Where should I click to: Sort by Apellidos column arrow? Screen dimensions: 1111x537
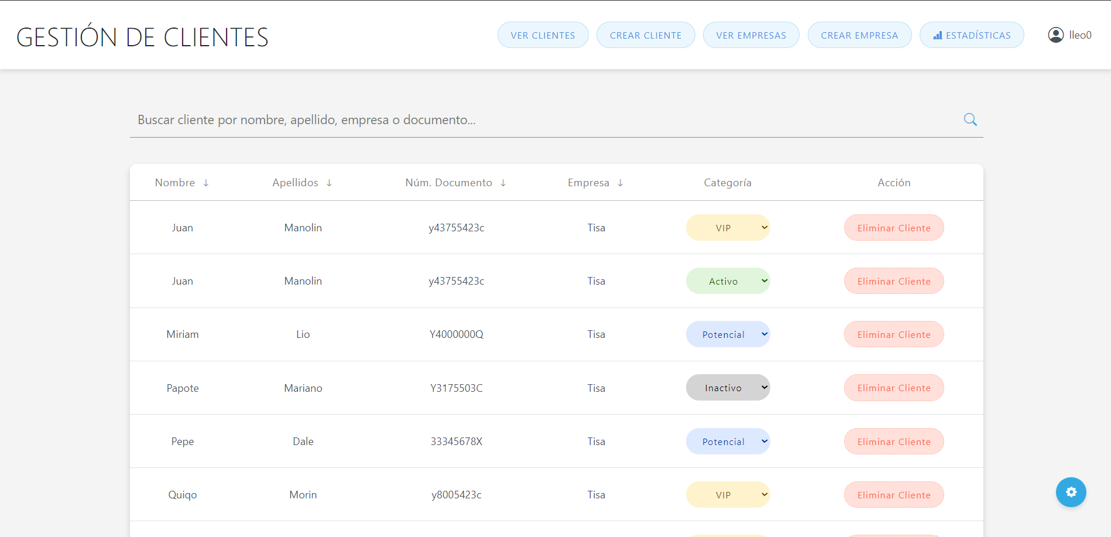coord(330,183)
